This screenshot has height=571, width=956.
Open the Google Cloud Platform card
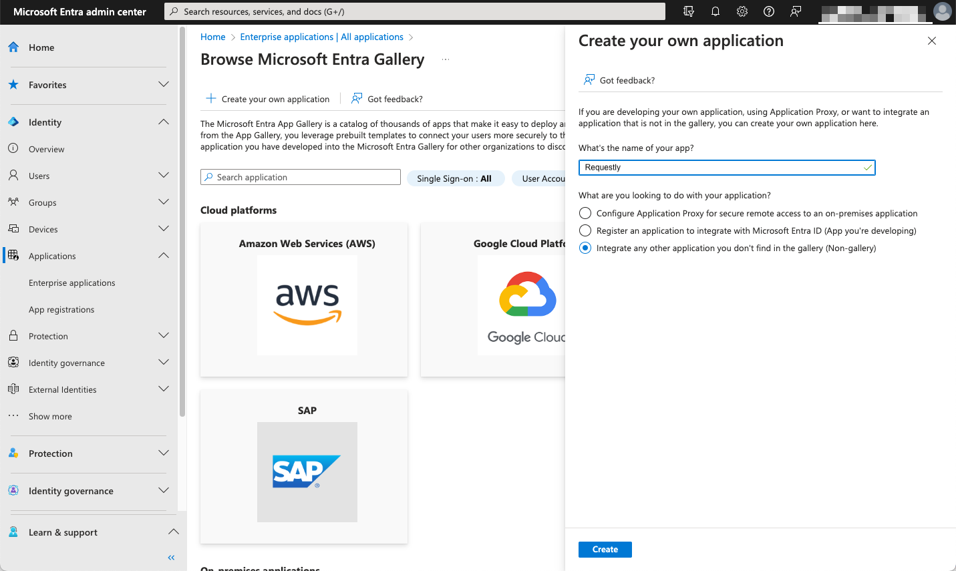(493, 300)
